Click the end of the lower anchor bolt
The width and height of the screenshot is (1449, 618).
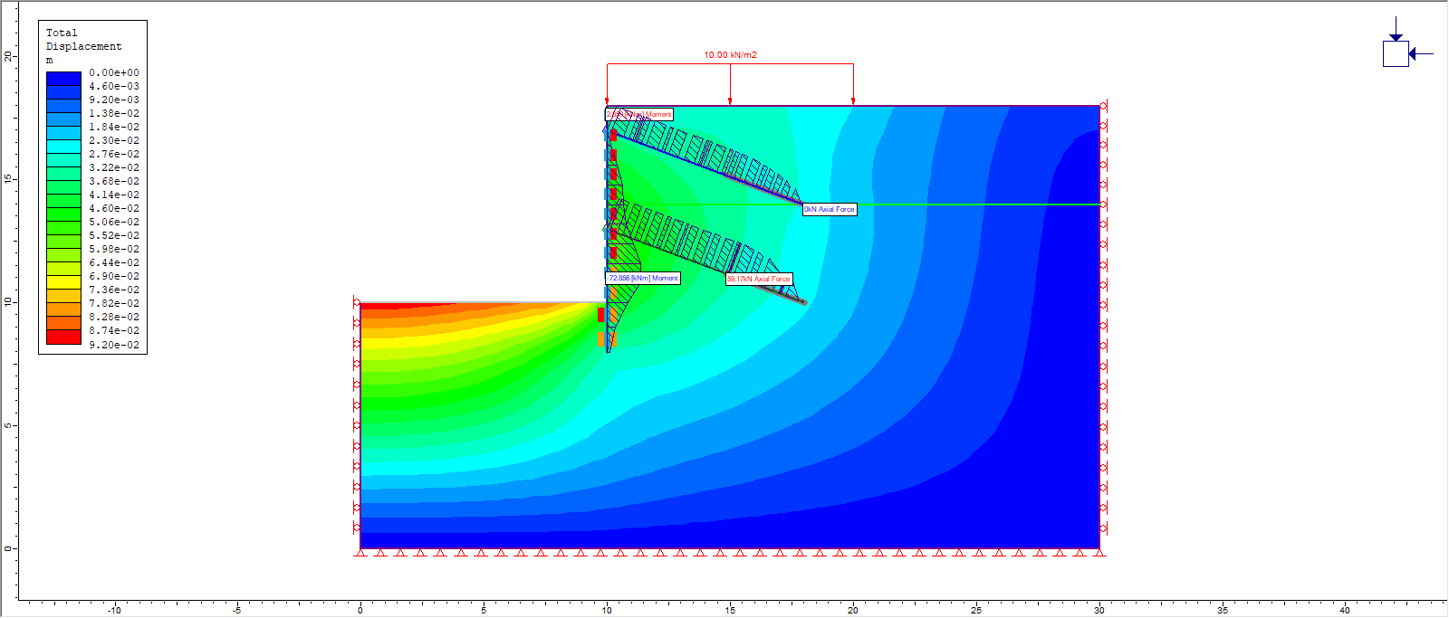803,301
